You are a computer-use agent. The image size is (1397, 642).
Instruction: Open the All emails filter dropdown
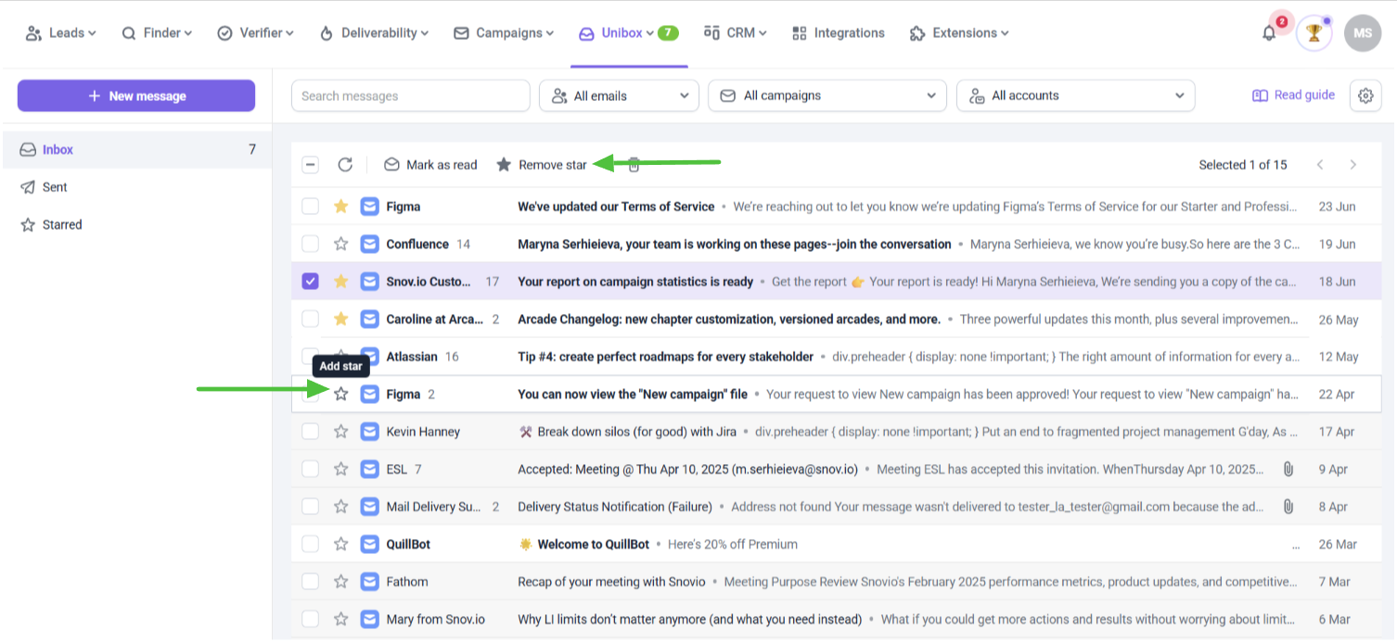619,95
